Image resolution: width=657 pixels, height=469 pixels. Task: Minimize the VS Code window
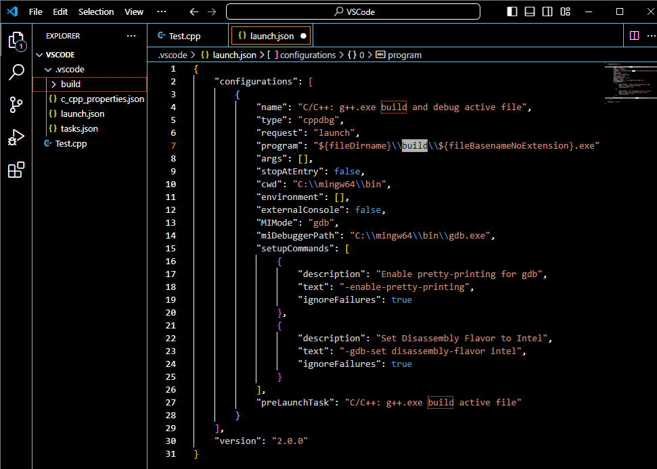(589, 11)
